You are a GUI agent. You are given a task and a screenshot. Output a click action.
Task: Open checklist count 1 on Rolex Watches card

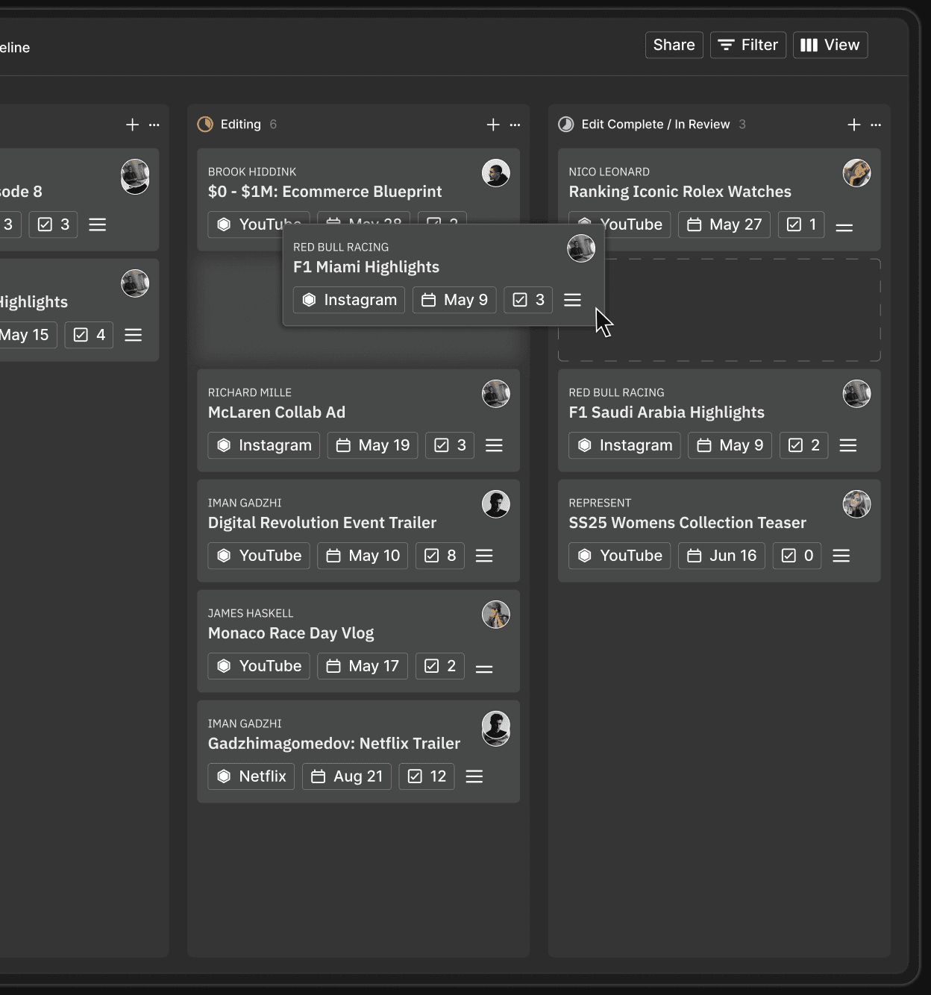(801, 225)
